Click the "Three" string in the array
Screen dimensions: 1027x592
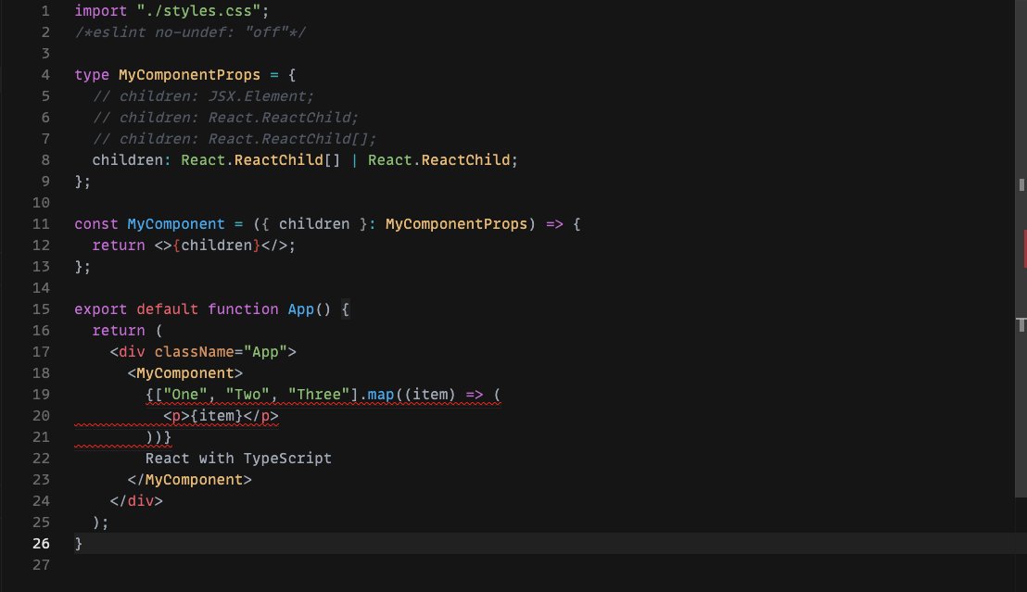point(318,395)
